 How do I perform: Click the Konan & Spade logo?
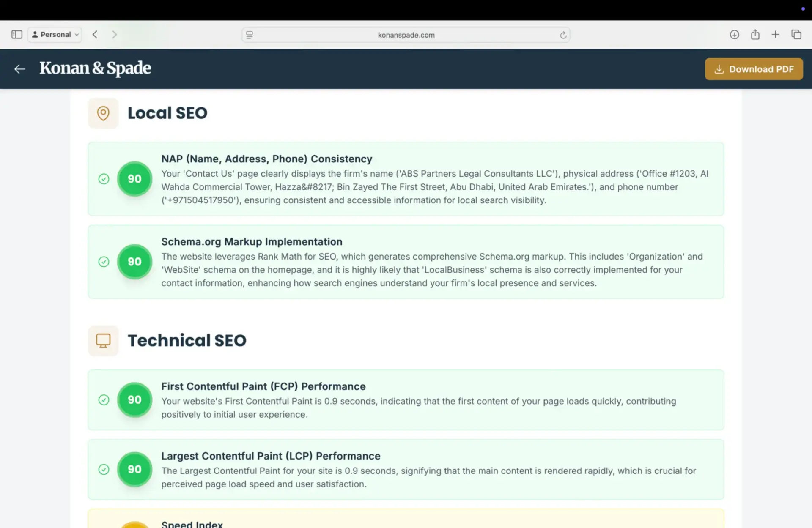coord(95,68)
